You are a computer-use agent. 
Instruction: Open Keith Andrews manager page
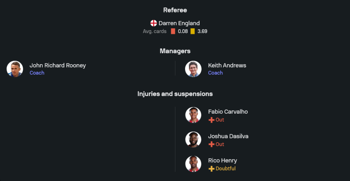click(x=227, y=65)
